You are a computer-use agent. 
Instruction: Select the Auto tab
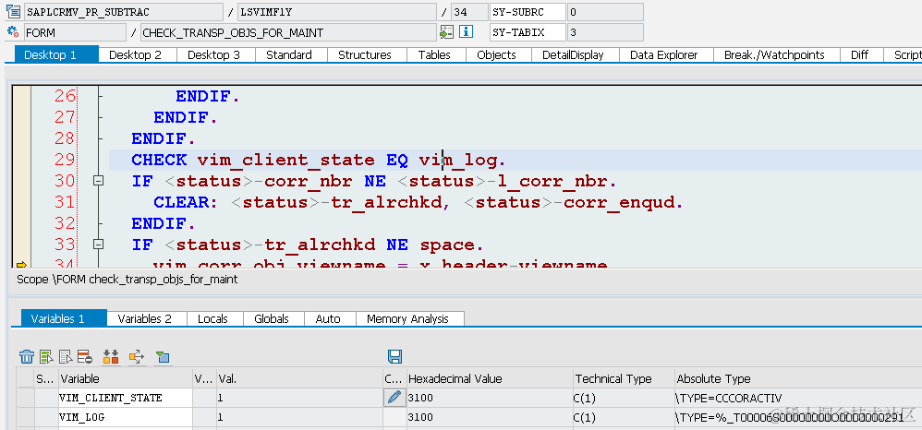(328, 318)
